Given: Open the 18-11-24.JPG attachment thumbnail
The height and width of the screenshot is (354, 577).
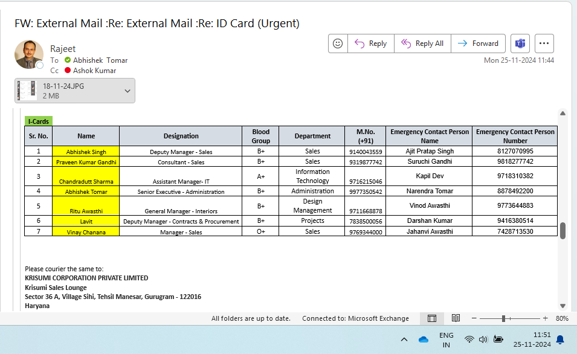Looking at the screenshot, I should tap(27, 91).
